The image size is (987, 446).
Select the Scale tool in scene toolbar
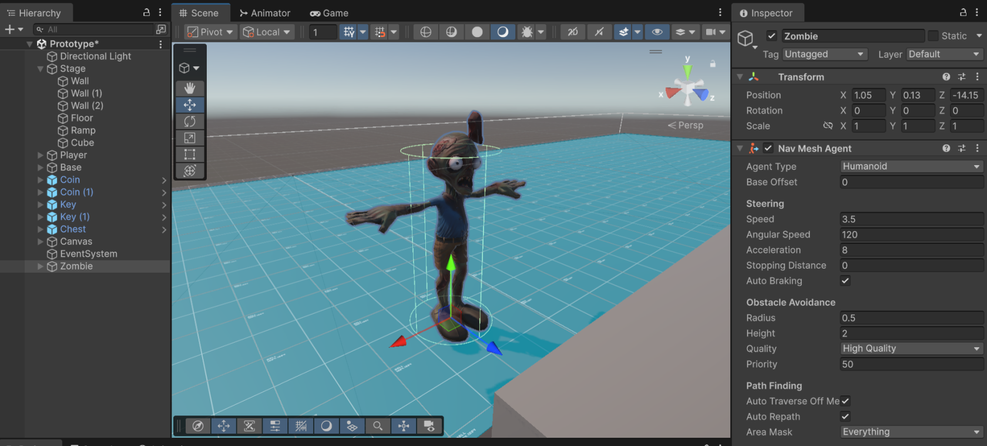click(190, 138)
